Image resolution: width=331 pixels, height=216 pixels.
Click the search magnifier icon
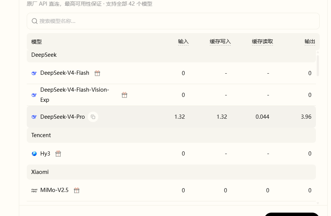(35, 21)
